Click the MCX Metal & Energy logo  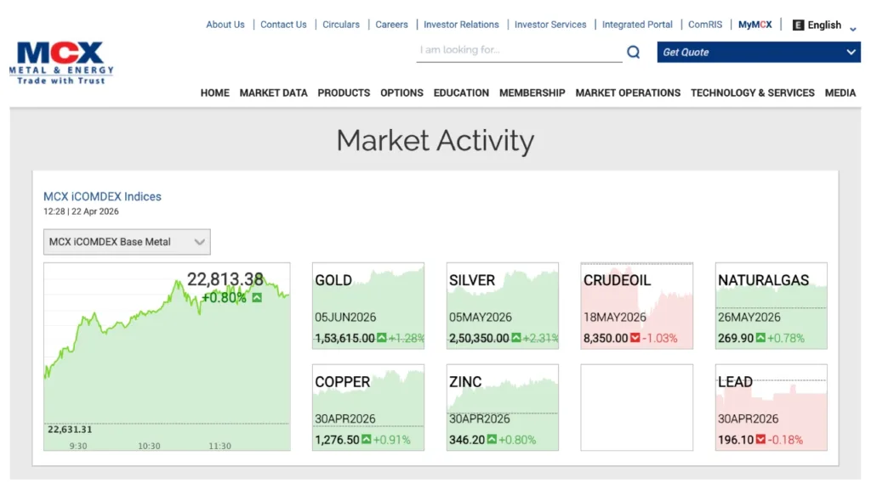60,63
